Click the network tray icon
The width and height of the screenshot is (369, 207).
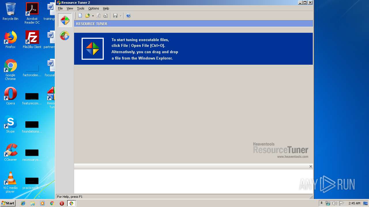coord(328,203)
